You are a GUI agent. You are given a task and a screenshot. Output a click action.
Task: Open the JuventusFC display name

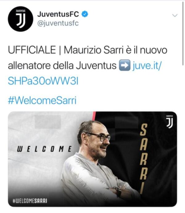click(x=58, y=14)
